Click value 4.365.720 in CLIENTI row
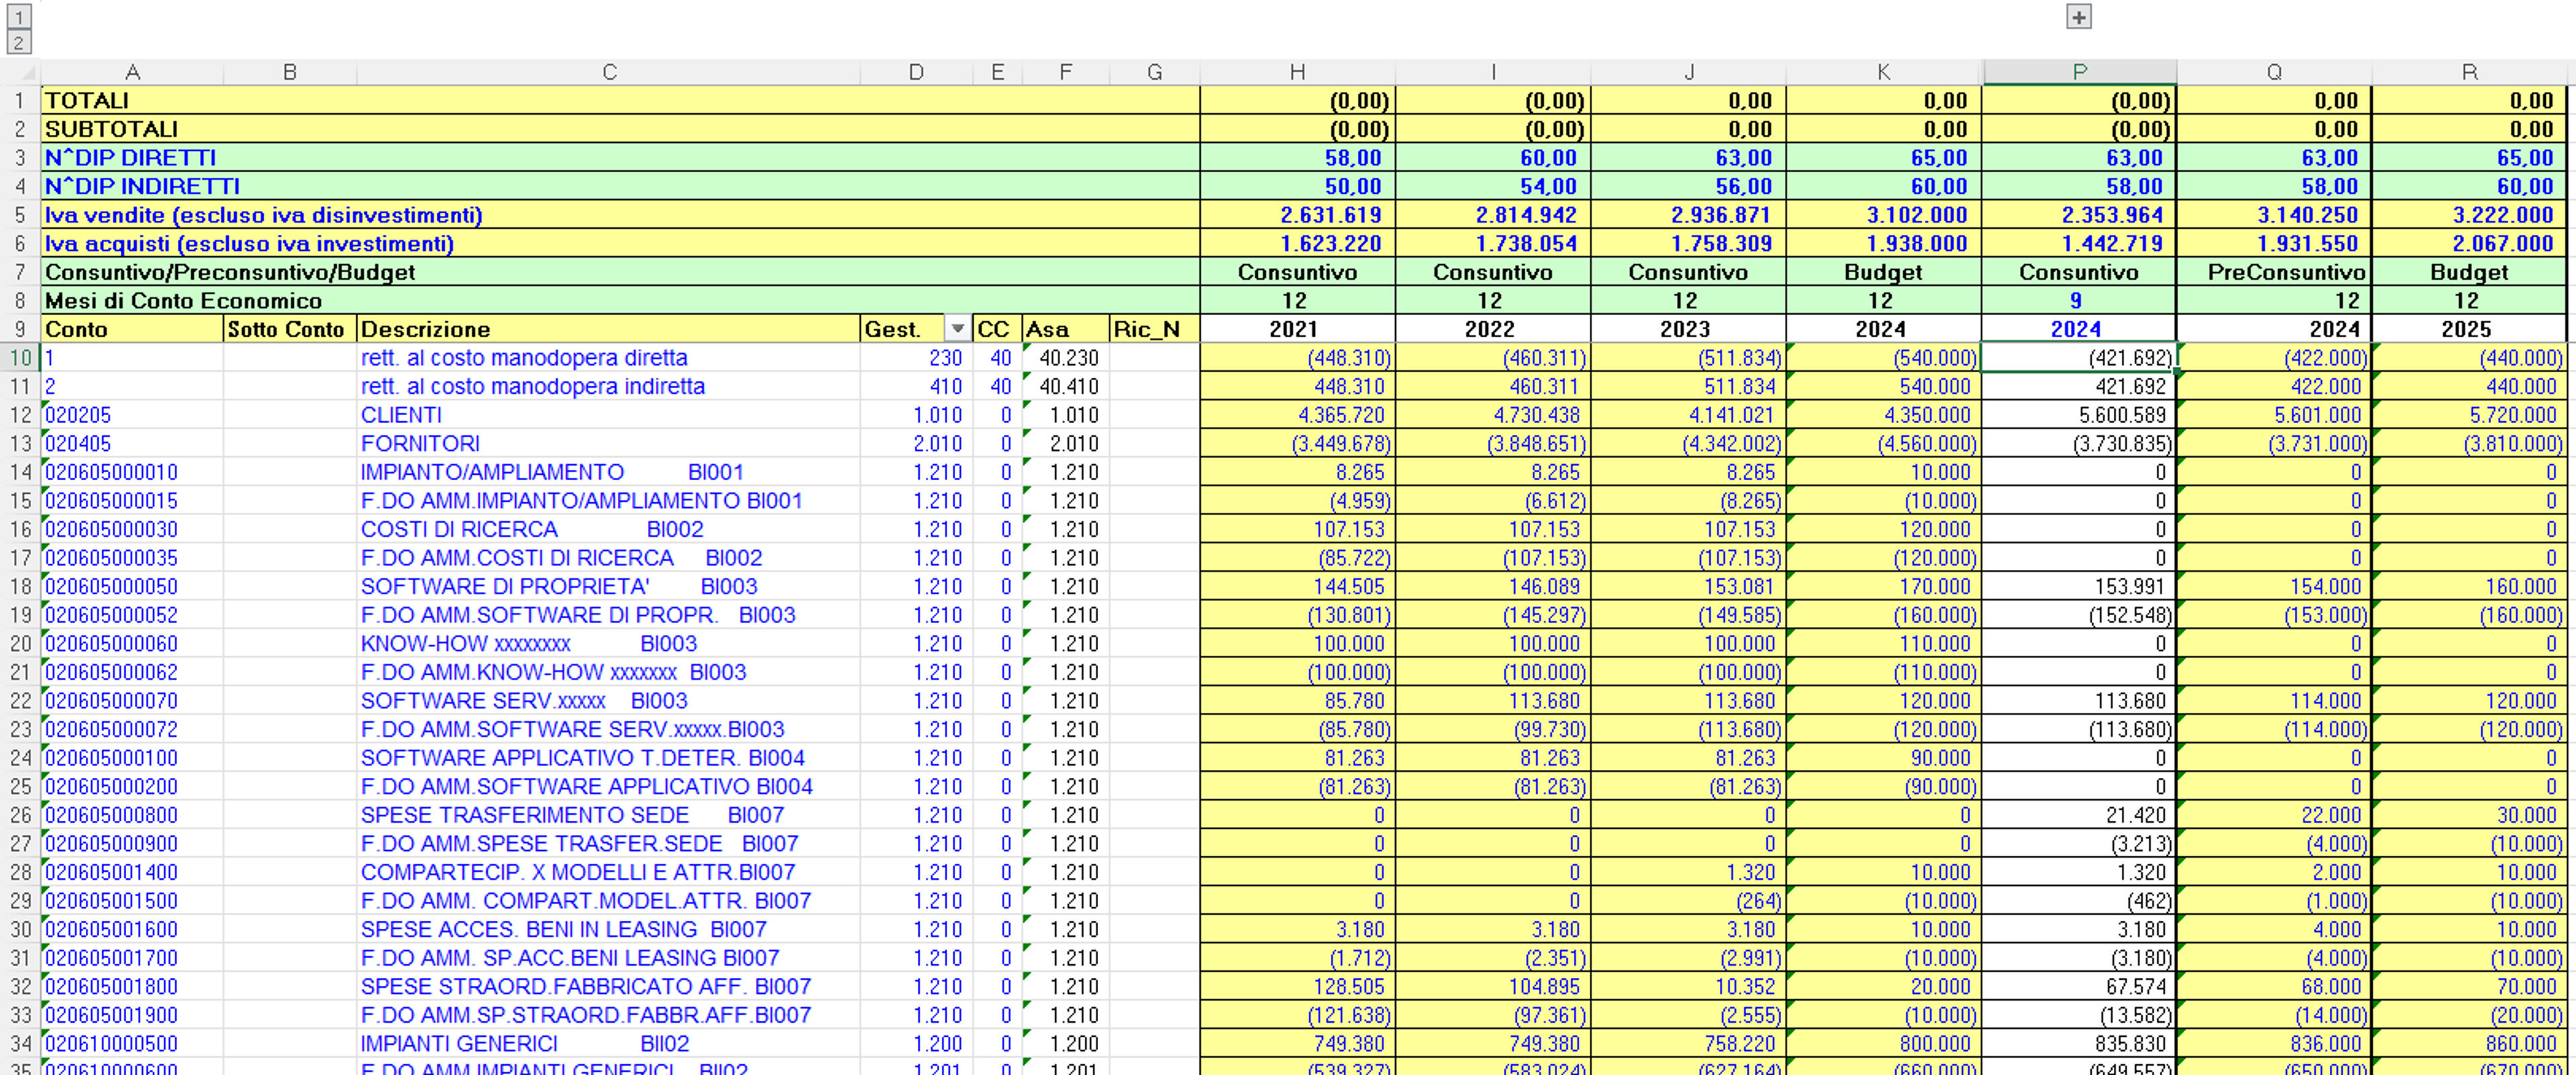 [1297, 415]
